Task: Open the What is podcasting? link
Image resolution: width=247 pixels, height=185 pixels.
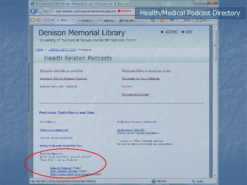Action: [54, 130]
